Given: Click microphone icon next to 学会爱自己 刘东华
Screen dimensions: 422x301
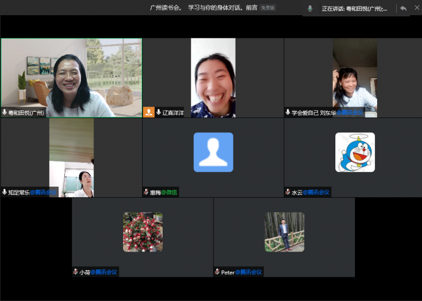Looking at the screenshot, I should [x=288, y=112].
